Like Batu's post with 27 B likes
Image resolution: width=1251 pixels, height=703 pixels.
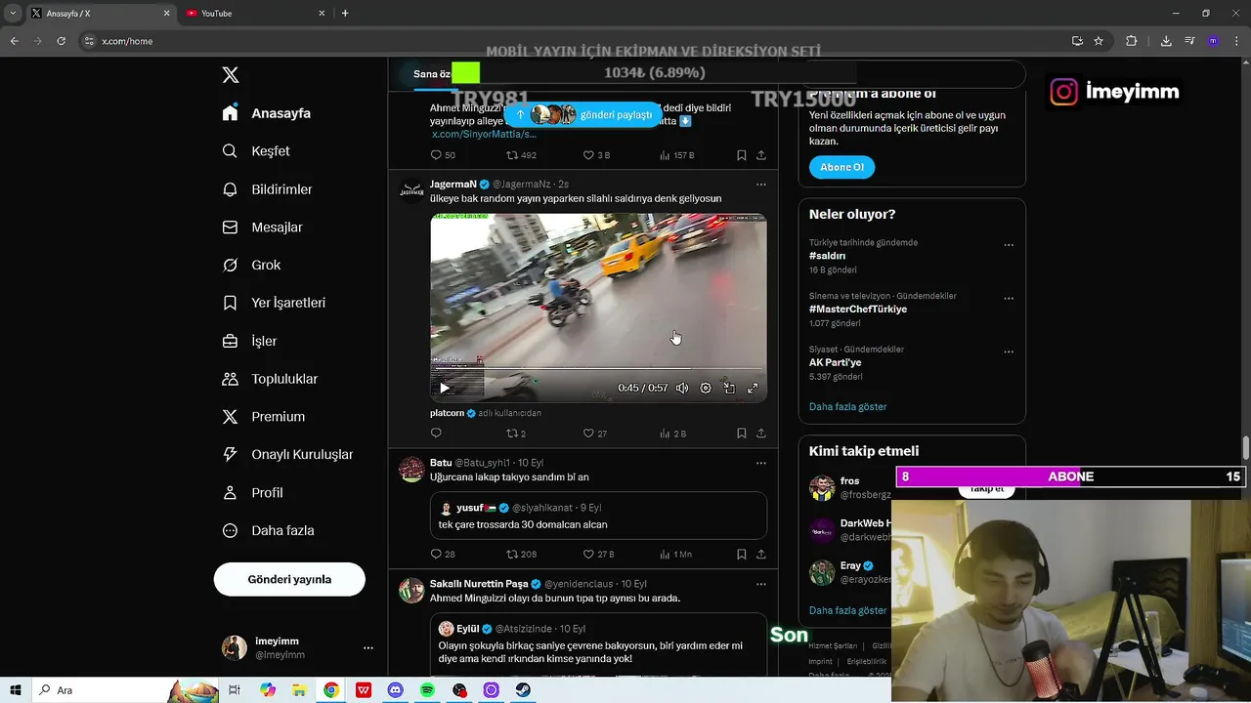coord(598,554)
